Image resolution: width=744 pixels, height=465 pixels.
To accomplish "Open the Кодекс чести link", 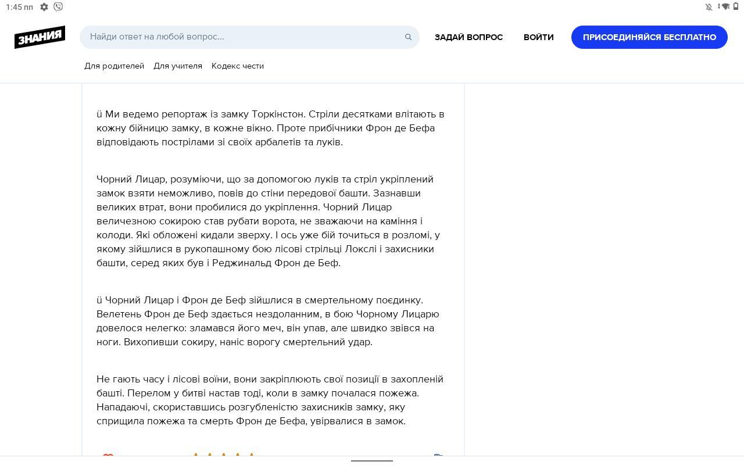I will (238, 66).
